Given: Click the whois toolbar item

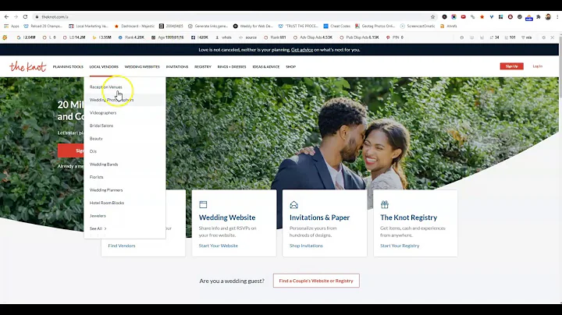Looking at the screenshot, I should click(223, 37).
